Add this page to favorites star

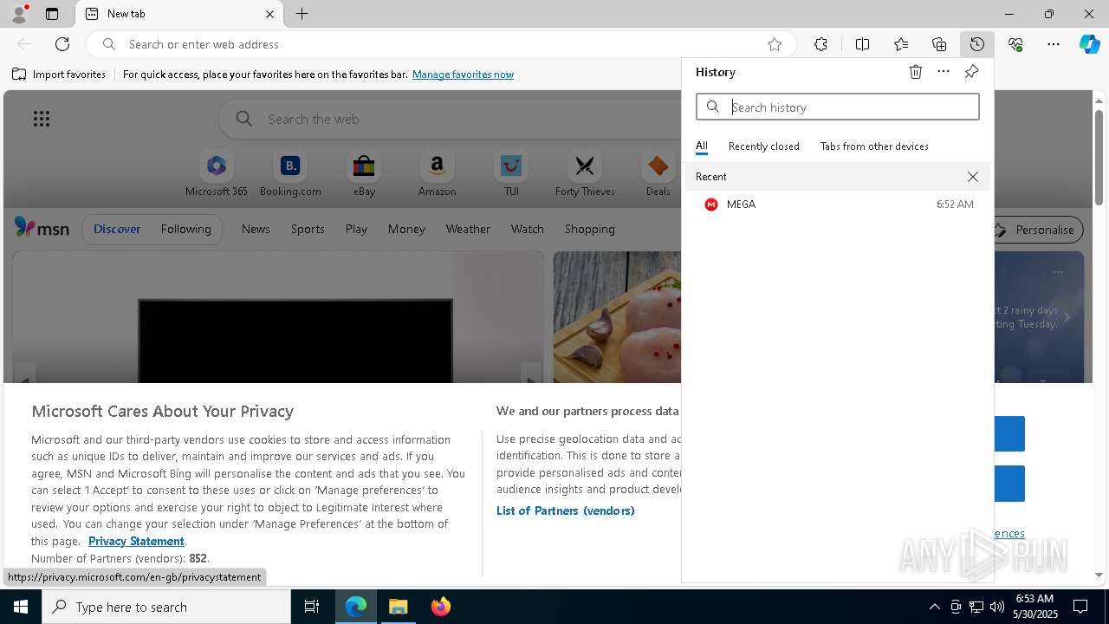775,44
